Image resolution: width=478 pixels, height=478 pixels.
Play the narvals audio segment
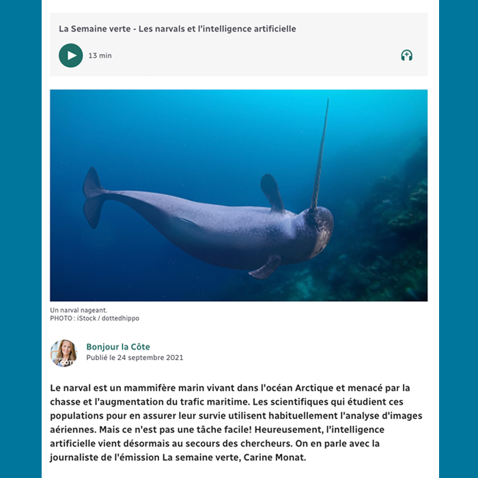tap(70, 55)
